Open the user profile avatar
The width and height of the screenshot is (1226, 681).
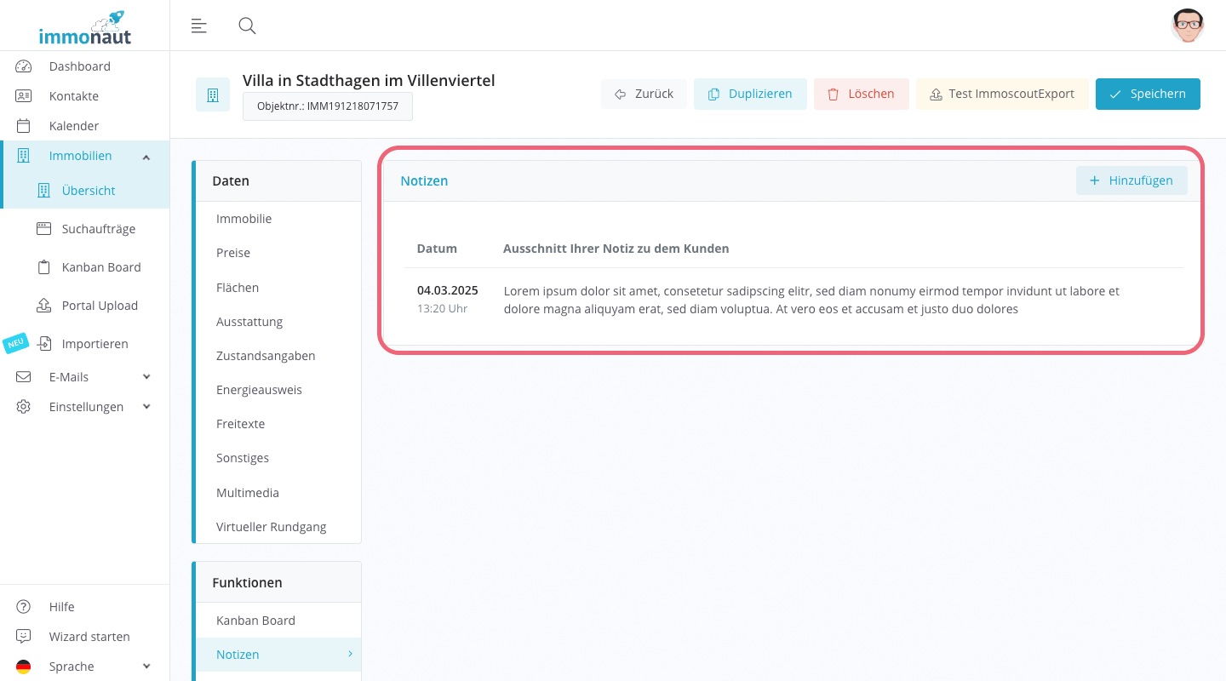click(1187, 26)
